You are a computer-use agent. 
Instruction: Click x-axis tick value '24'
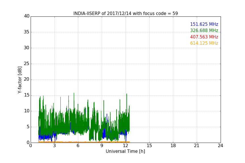220,146
